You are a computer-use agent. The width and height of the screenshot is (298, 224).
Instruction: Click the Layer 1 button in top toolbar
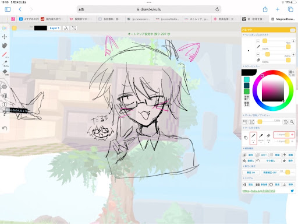pyautogui.click(x=54, y=28)
